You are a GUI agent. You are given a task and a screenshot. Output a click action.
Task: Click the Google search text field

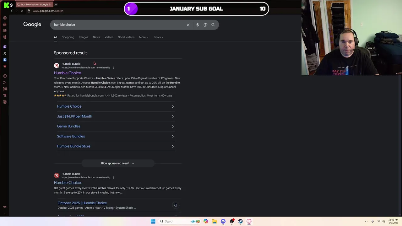[x=118, y=25]
